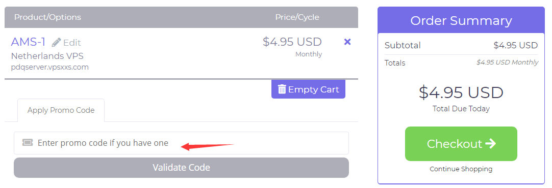Click the Subtotal row in Order Summary
552x188 pixels.
tap(461, 45)
